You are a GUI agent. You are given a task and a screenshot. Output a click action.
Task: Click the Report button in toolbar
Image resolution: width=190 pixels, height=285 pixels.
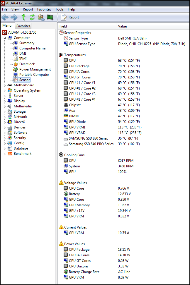70,17
